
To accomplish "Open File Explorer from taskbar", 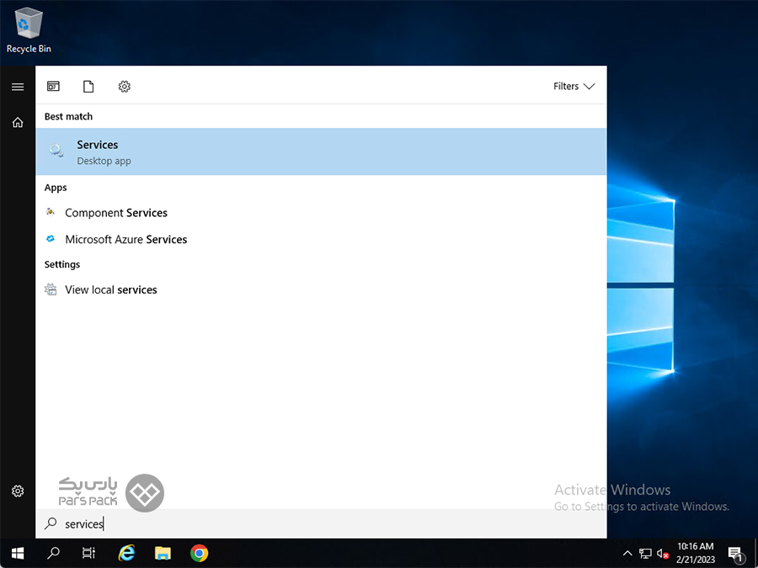I will (x=163, y=553).
